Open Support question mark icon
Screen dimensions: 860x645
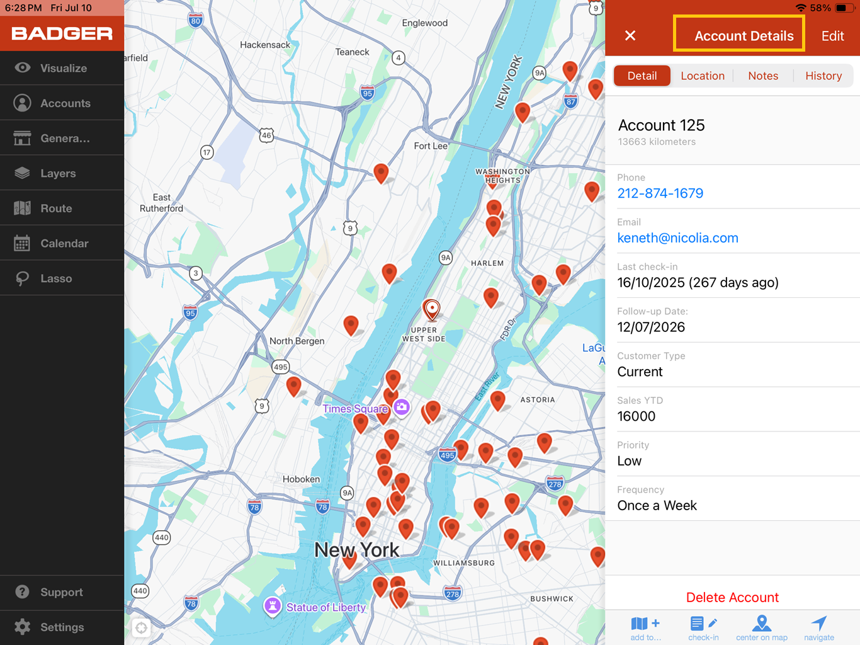(x=23, y=592)
